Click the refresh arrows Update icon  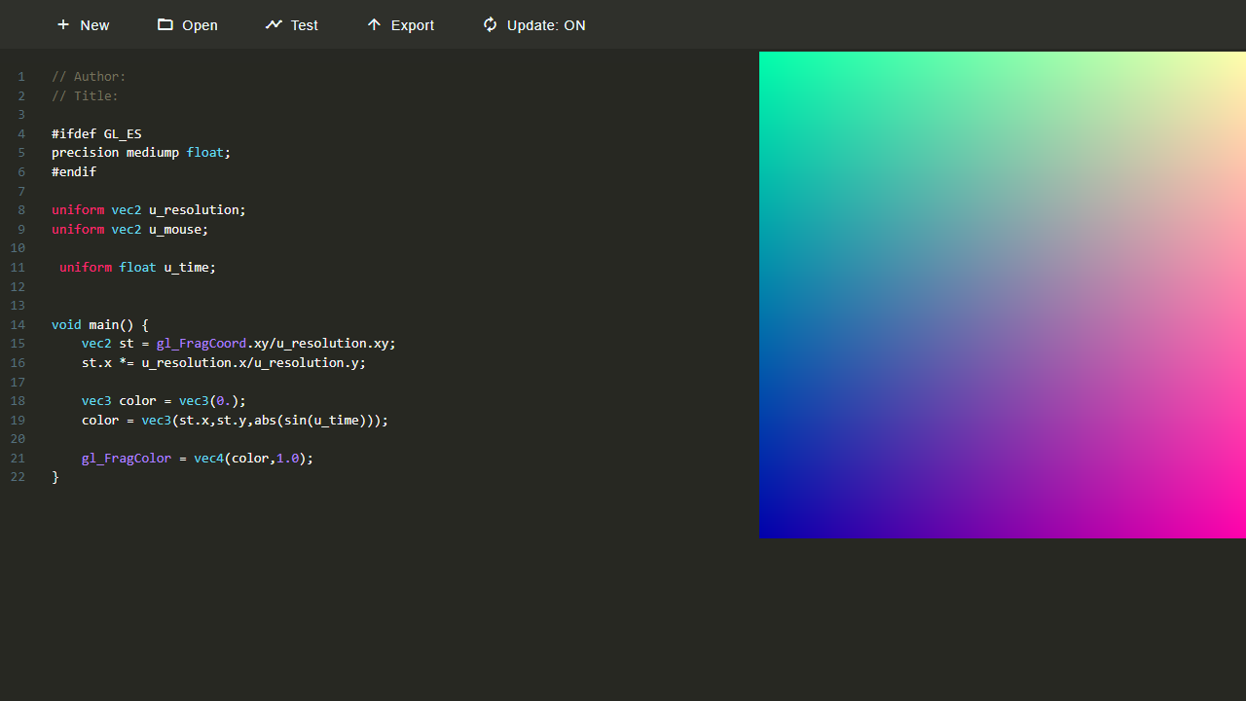tap(490, 24)
